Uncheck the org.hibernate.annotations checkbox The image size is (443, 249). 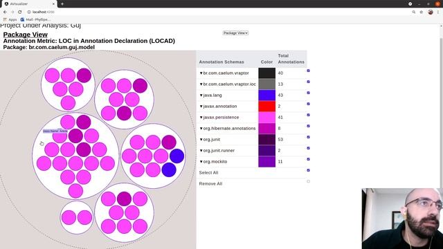pos(308,126)
